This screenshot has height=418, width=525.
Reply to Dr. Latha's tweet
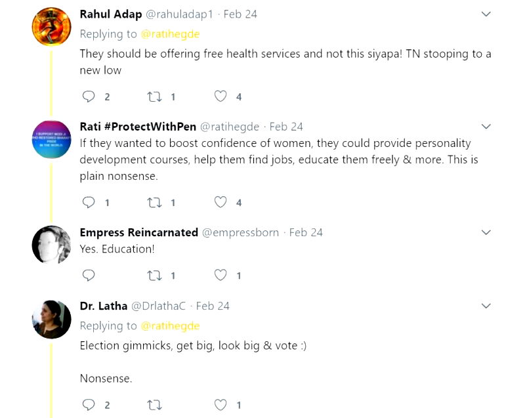(x=89, y=404)
